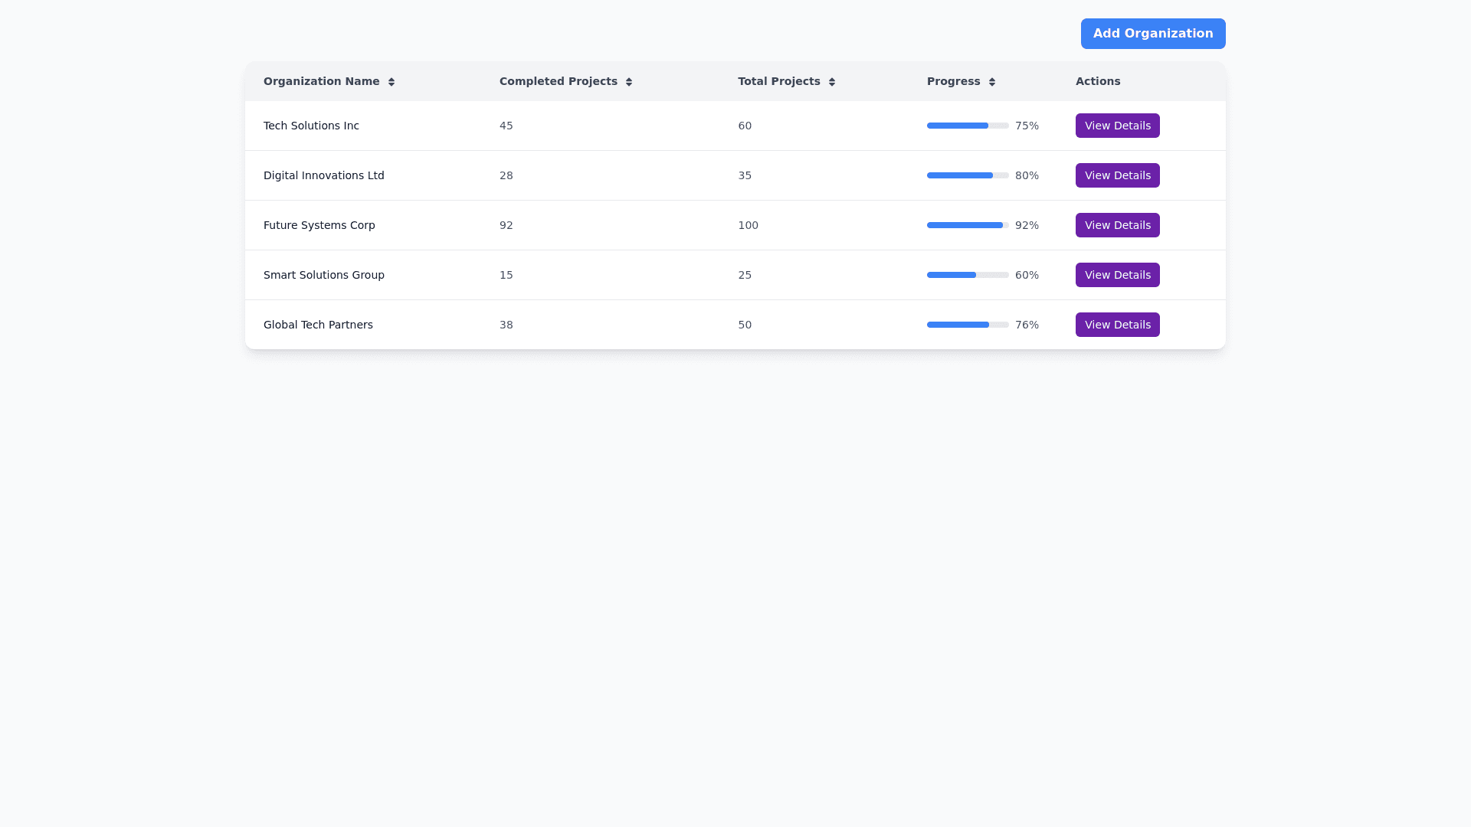Open Smart Solutions Group details

point(1117,275)
